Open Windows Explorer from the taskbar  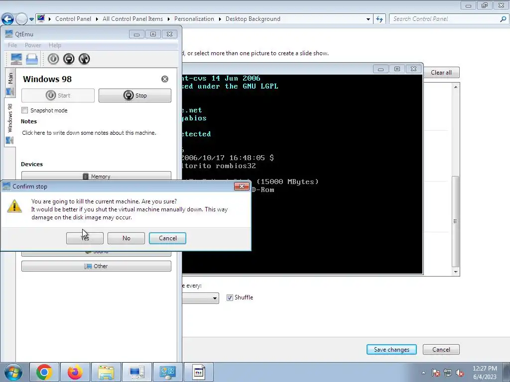tap(106, 372)
